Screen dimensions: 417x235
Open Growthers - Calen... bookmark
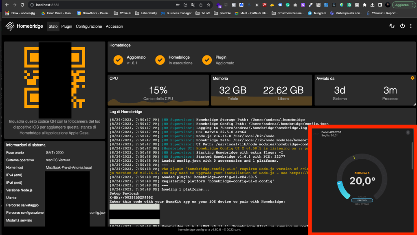click(94, 13)
